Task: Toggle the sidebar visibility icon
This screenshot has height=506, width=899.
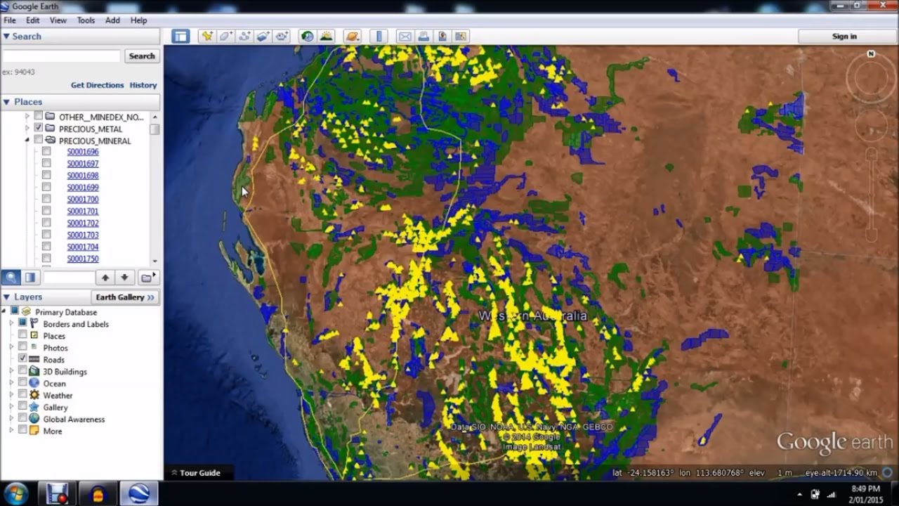Action: 181,37
